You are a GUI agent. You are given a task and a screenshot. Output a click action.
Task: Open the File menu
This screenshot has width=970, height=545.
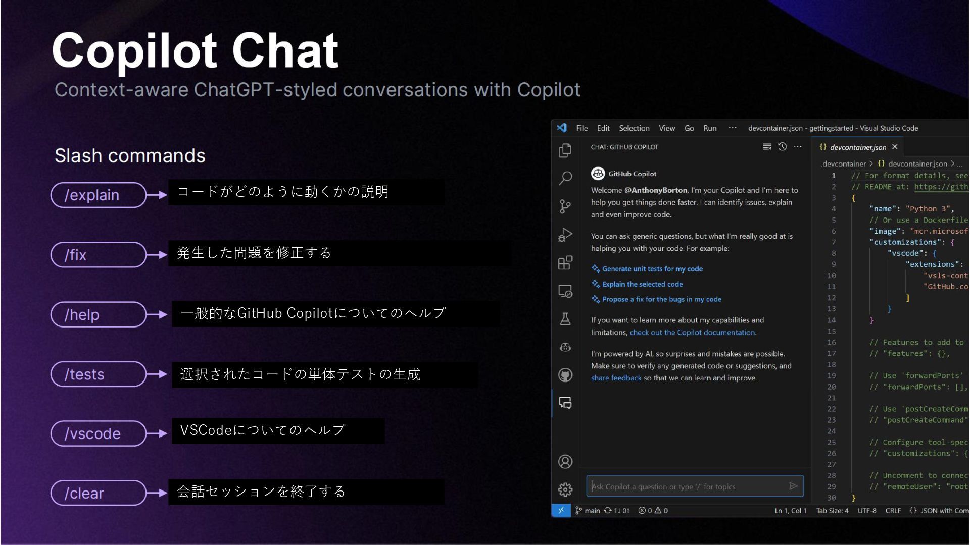[582, 128]
